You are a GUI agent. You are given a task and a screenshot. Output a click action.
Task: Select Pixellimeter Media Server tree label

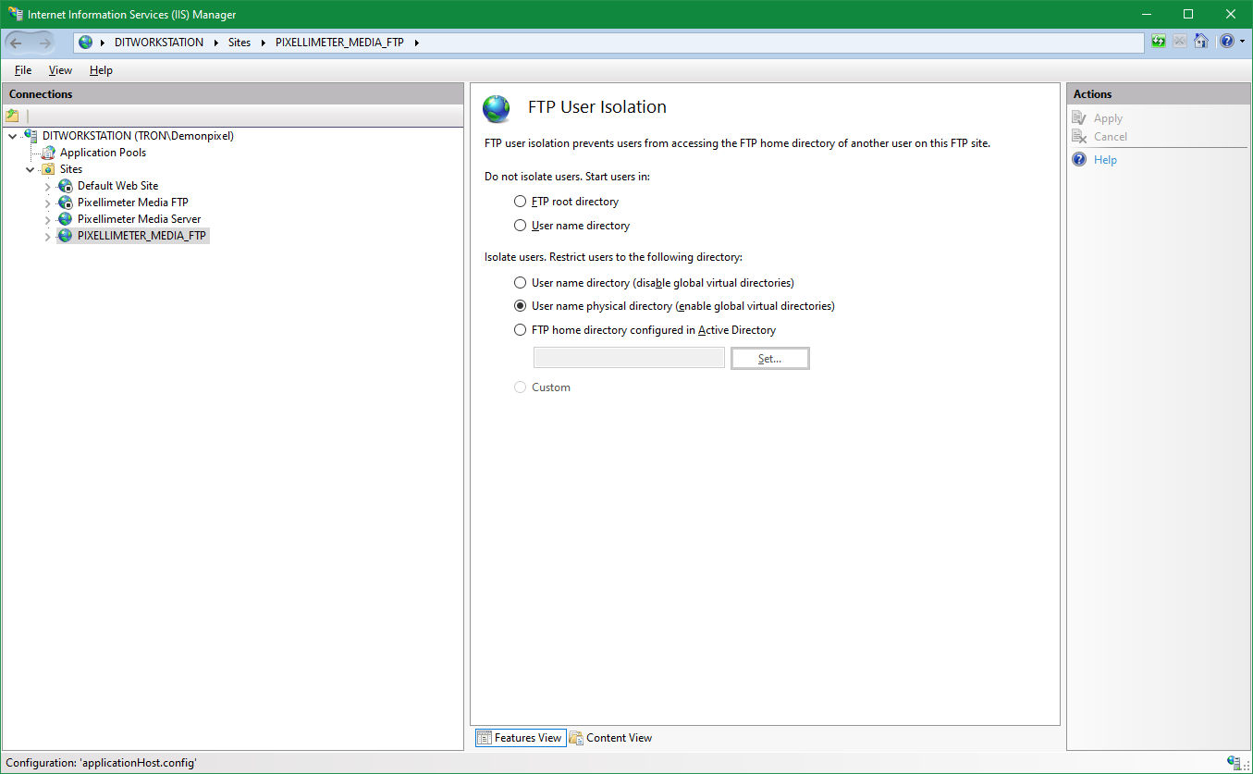point(139,219)
